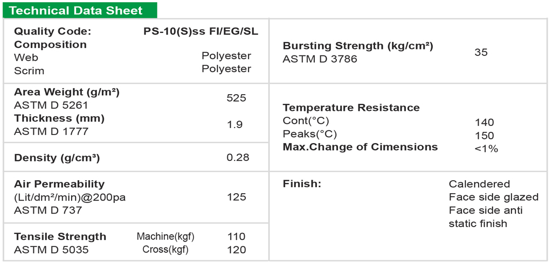Select the ASTM D 737 standard text

[x=48, y=210]
